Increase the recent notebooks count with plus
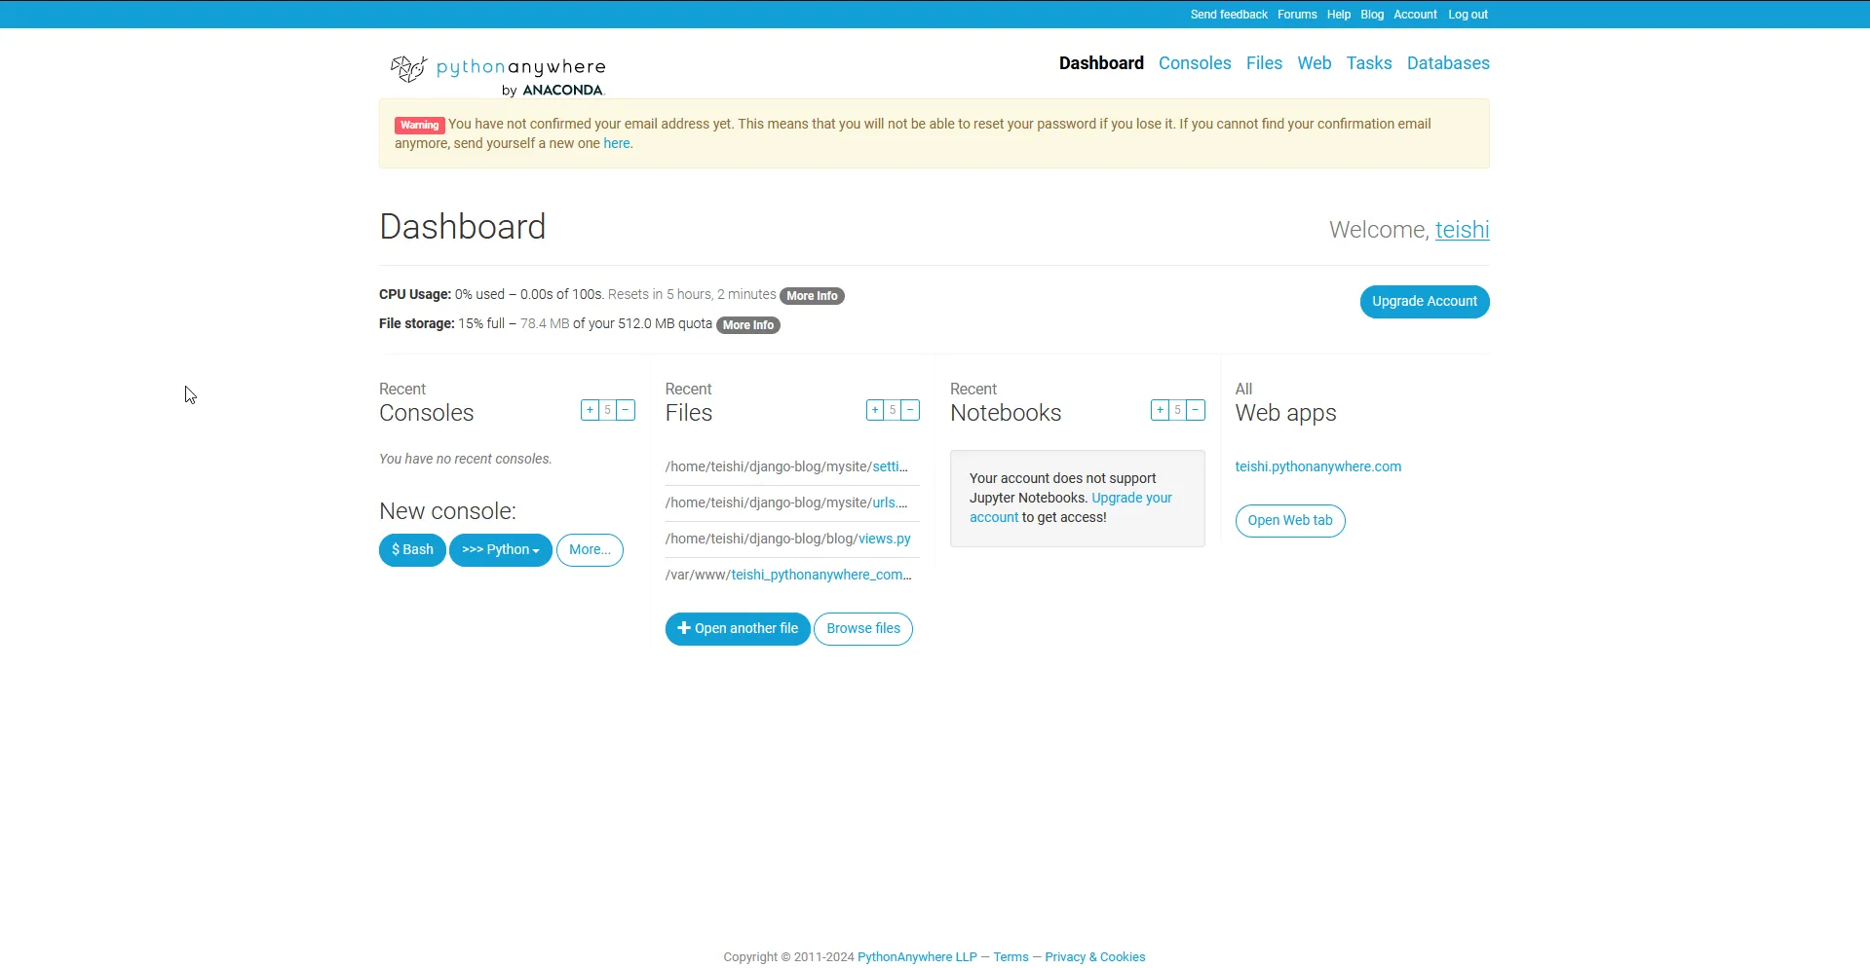Screen dimensions: 1870x968 pos(1160,410)
